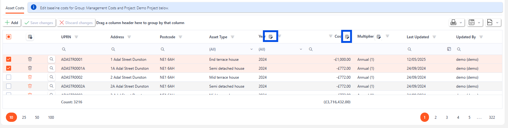Tick the checkbox for ADASTR0002 row
The image size is (508, 128).
point(9,77)
